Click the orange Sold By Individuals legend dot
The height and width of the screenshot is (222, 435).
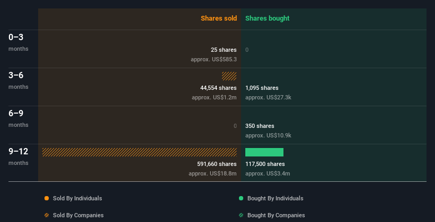pos(47,198)
